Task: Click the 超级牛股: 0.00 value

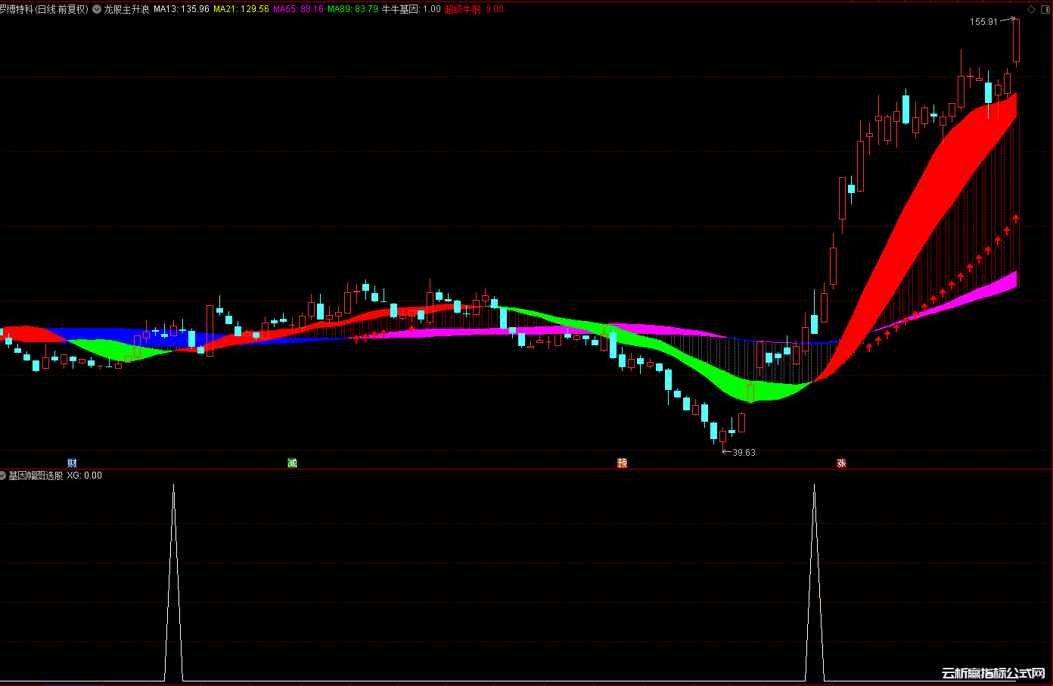Action: coord(474,9)
